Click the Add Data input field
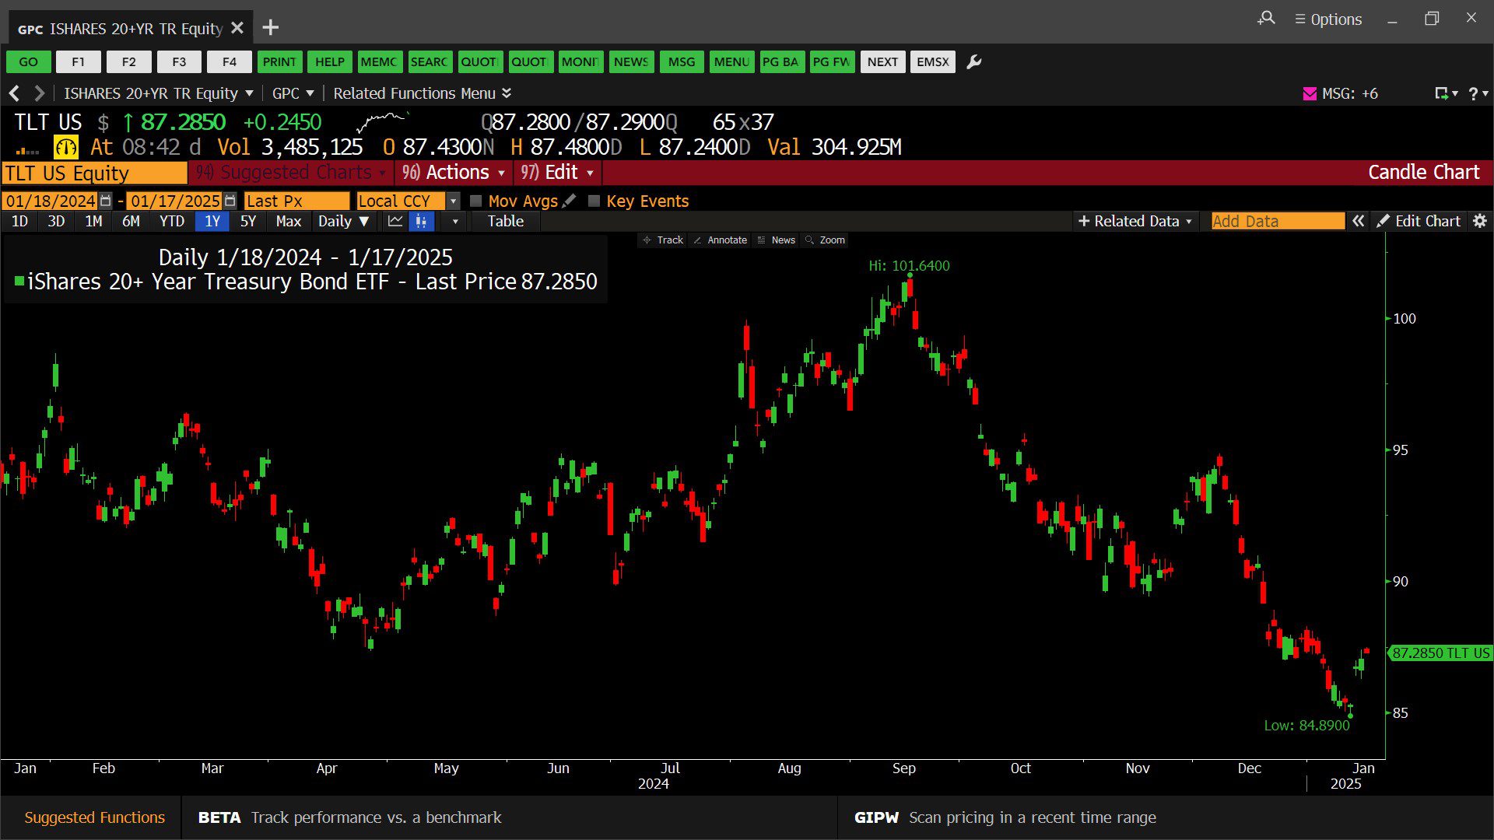This screenshot has height=840, width=1494. (x=1277, y=222)
